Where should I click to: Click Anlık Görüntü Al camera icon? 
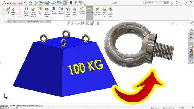tap(104, 12)
